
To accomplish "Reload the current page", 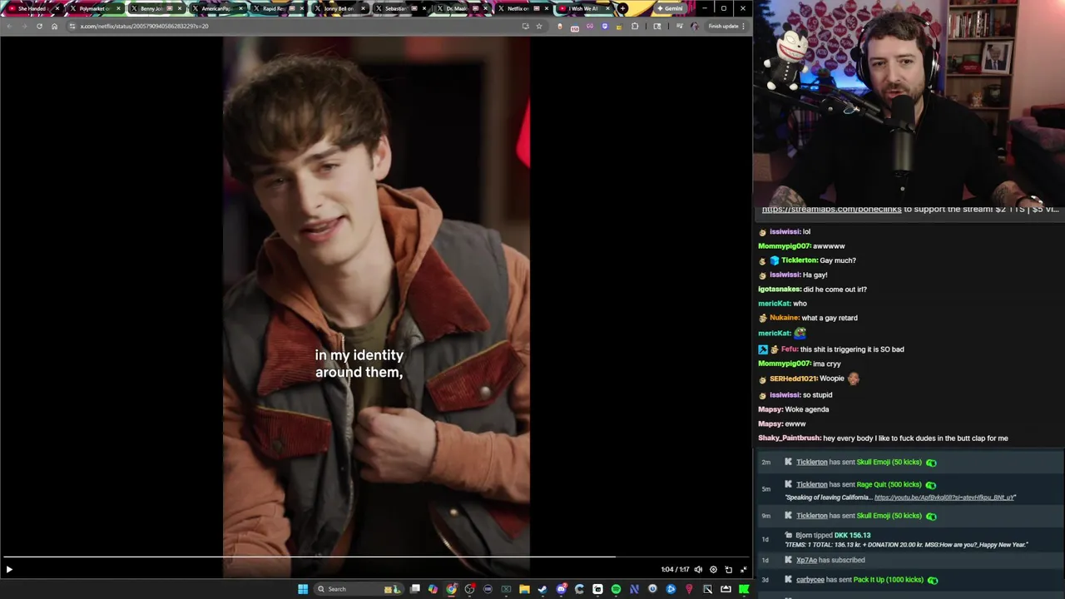I will point(39,26).
